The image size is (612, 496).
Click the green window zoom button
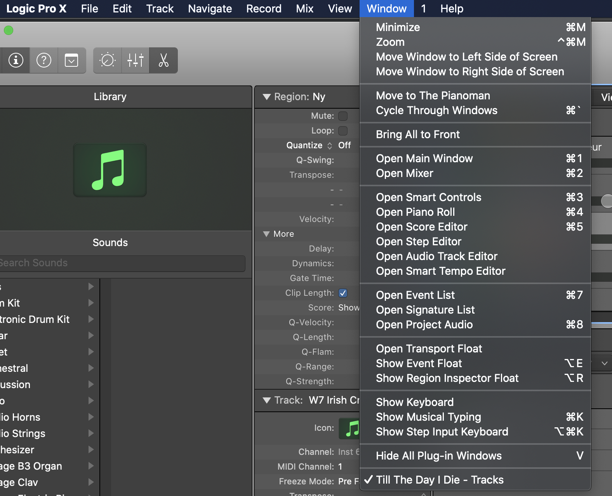point(9,30)
